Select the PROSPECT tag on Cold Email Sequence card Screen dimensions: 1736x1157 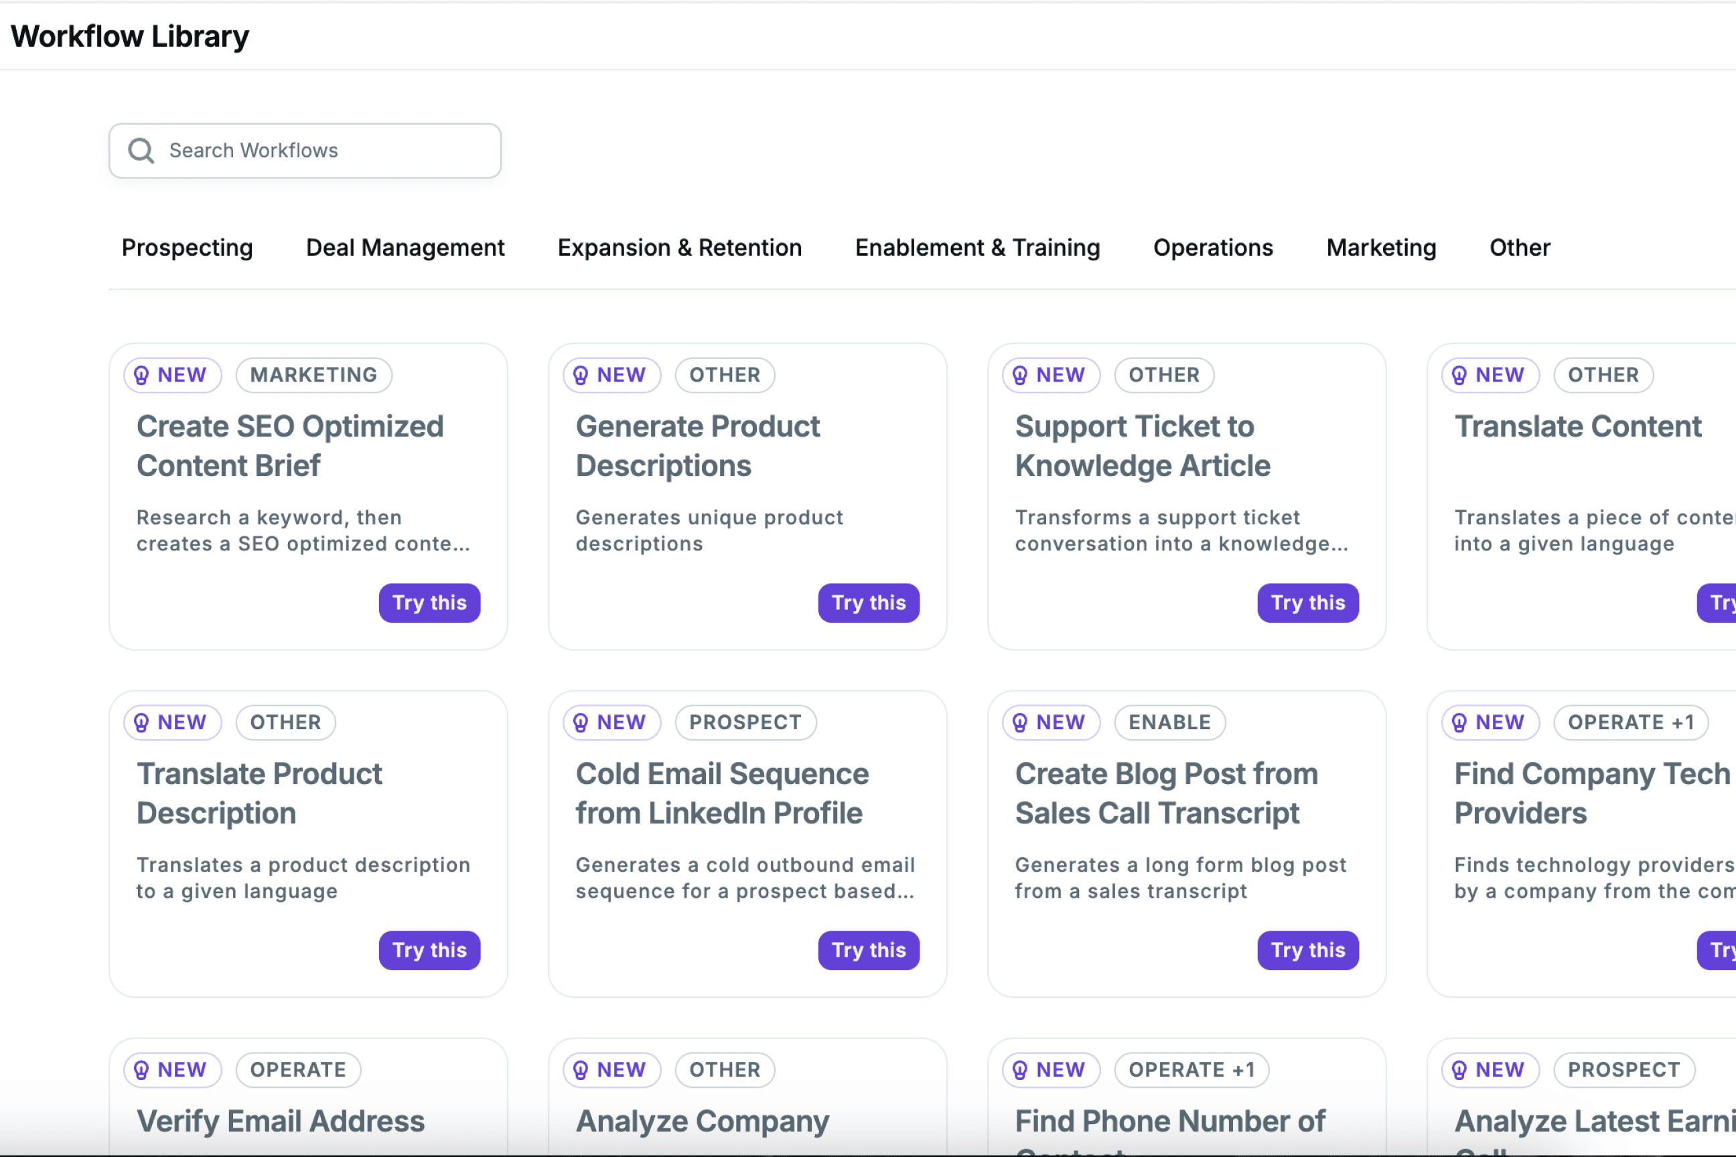point(745,722)
